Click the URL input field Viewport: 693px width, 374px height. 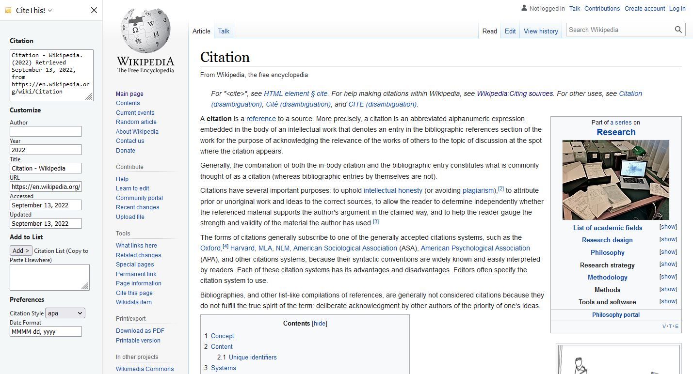46,187
